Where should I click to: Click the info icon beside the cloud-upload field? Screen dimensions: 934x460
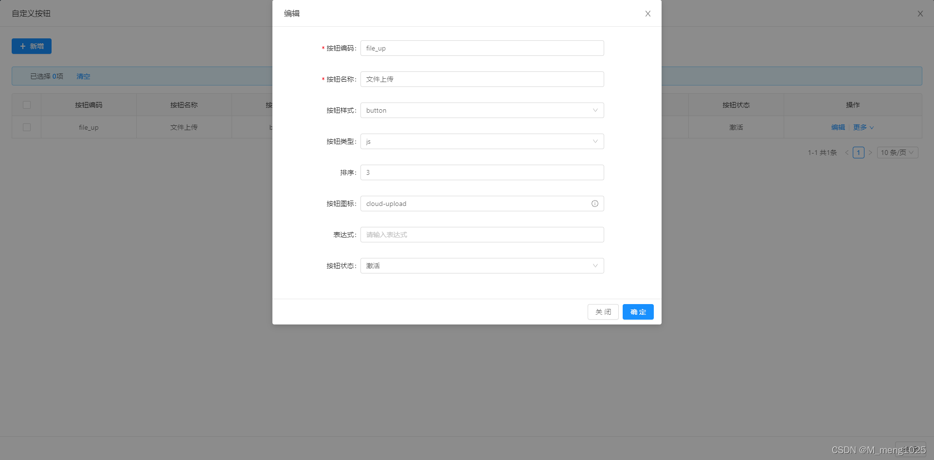click(594, 204)
